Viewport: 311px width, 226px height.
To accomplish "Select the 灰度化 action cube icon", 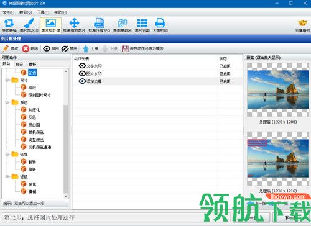I will 24,110.
